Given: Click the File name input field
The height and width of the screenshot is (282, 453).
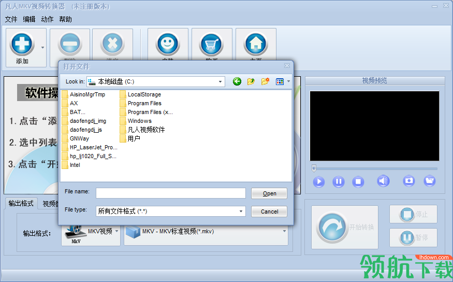Looking at the screenshot, I should click(x=171, y=193).
